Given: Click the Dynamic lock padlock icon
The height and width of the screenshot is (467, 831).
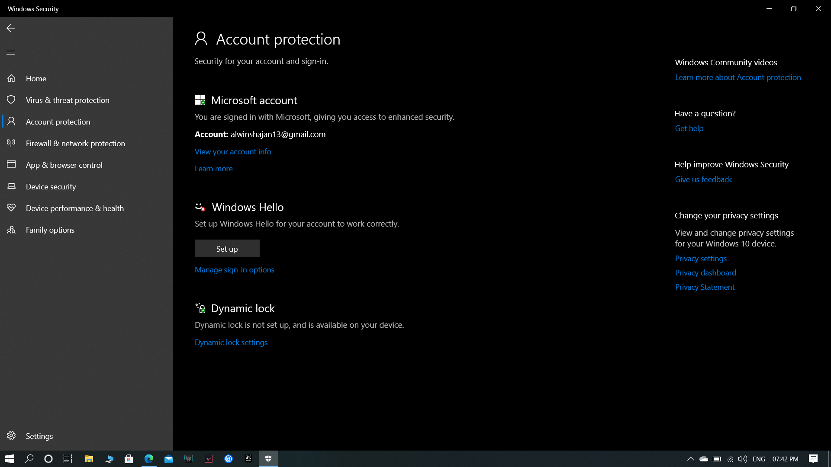Looking at the screenshot, I should [200, 308].
